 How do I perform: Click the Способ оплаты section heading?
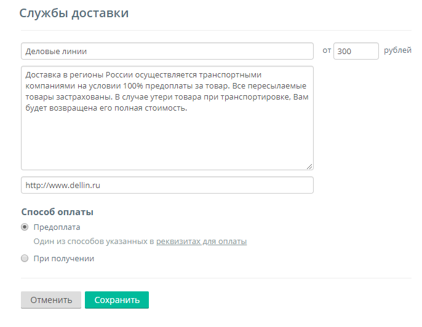click(57, 212)
